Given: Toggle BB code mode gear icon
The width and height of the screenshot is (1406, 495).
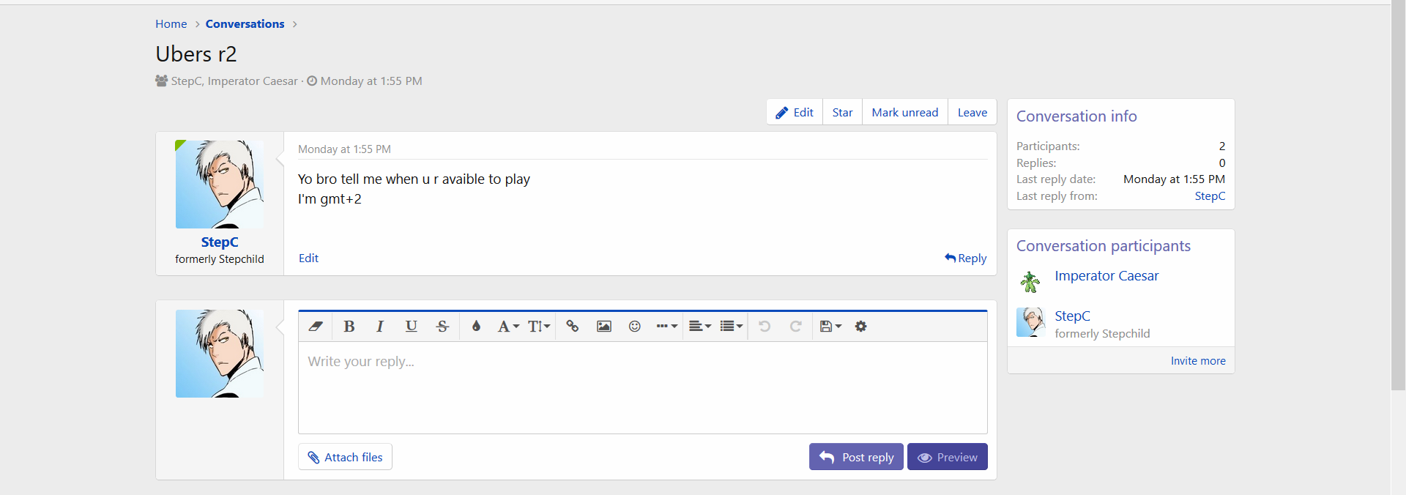Looking at the screenshot, I should [861, 327].
